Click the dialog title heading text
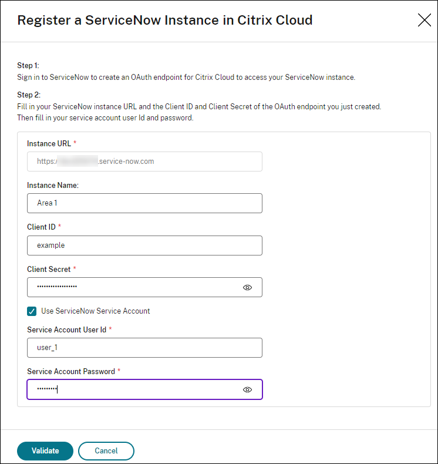Screen dimensions: 438x464 click(165, 20)
